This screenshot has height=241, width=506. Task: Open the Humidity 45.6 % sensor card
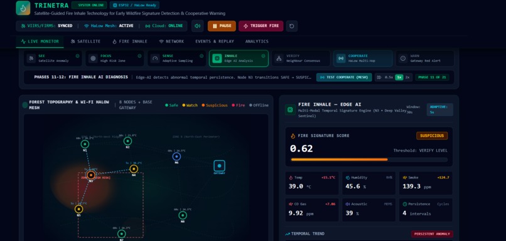point(369,183)
